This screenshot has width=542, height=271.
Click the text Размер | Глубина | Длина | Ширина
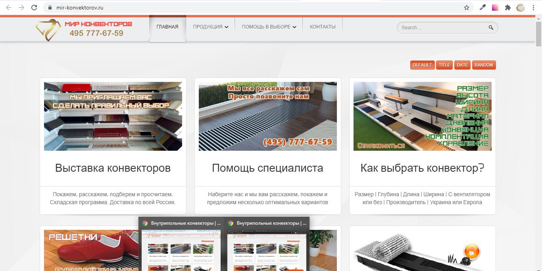400,194
